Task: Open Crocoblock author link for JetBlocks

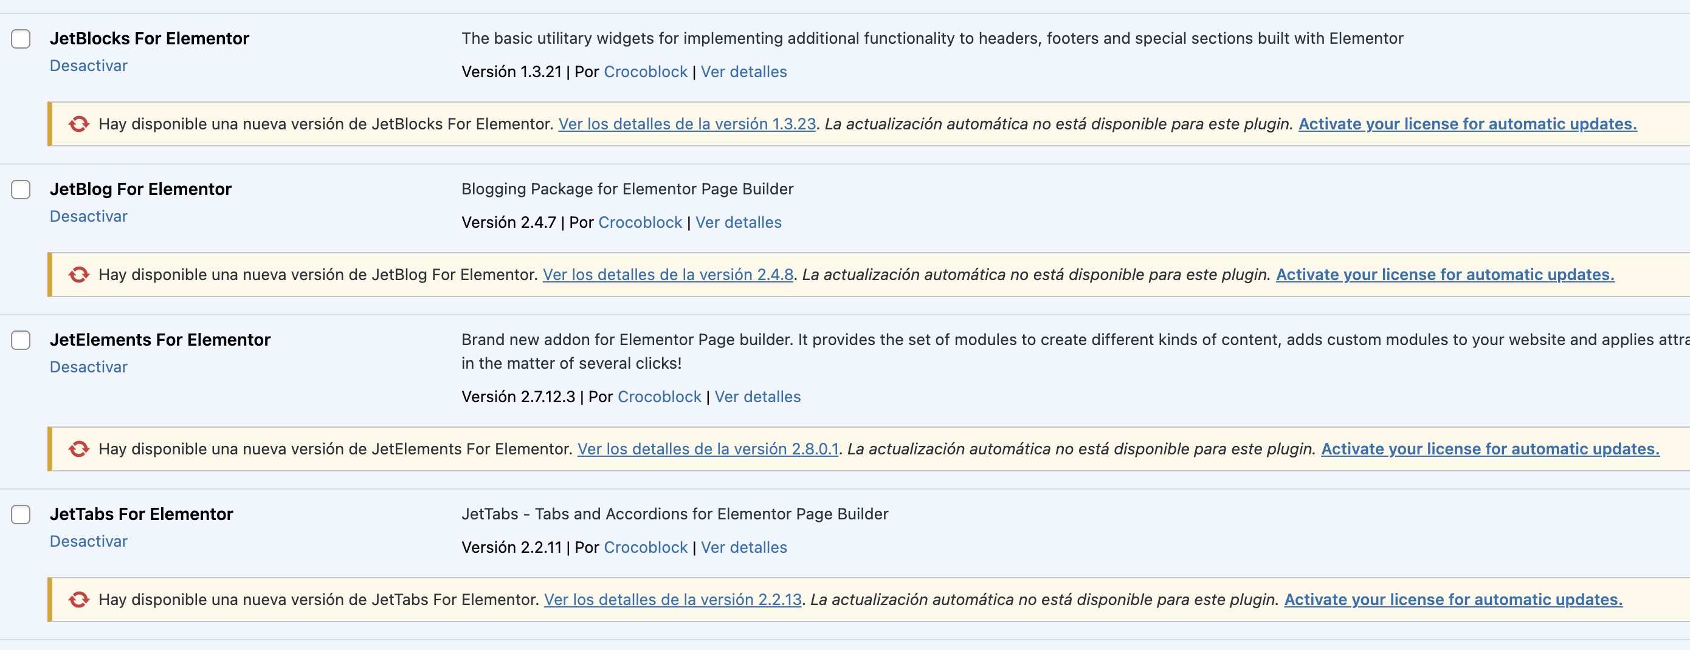Action: click(645, 72)
